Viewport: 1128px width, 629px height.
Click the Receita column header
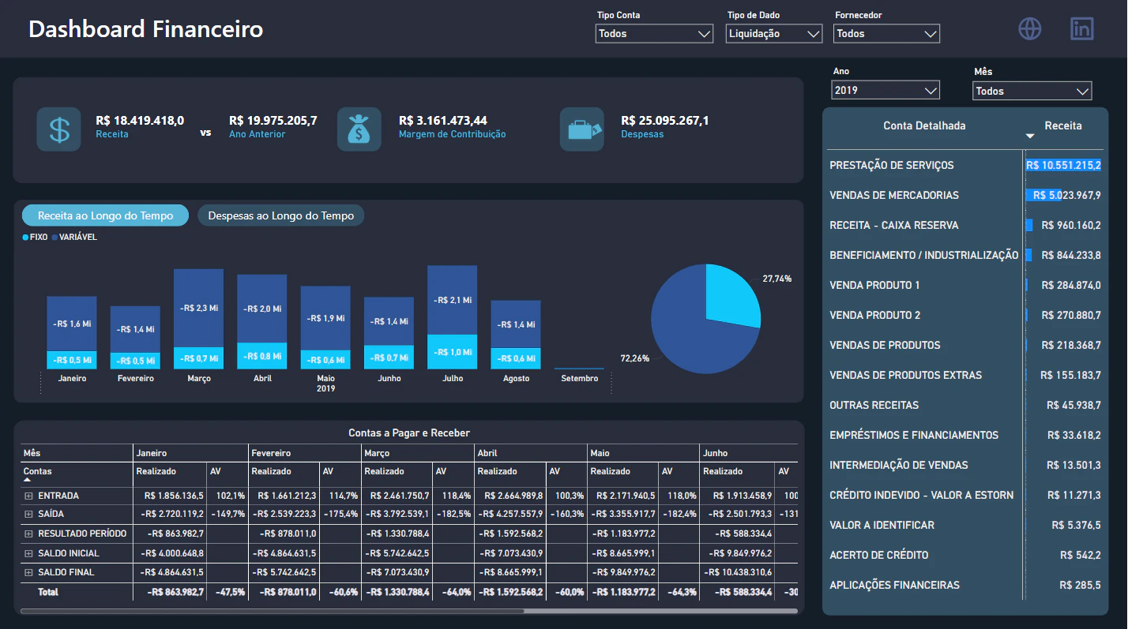point(1063,125)
